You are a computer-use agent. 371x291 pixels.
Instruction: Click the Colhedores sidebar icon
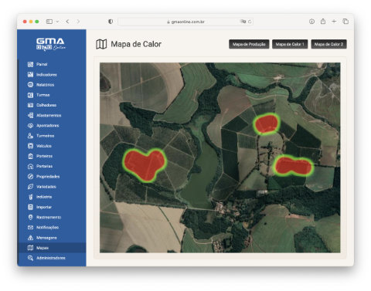[x=30, y=105]
